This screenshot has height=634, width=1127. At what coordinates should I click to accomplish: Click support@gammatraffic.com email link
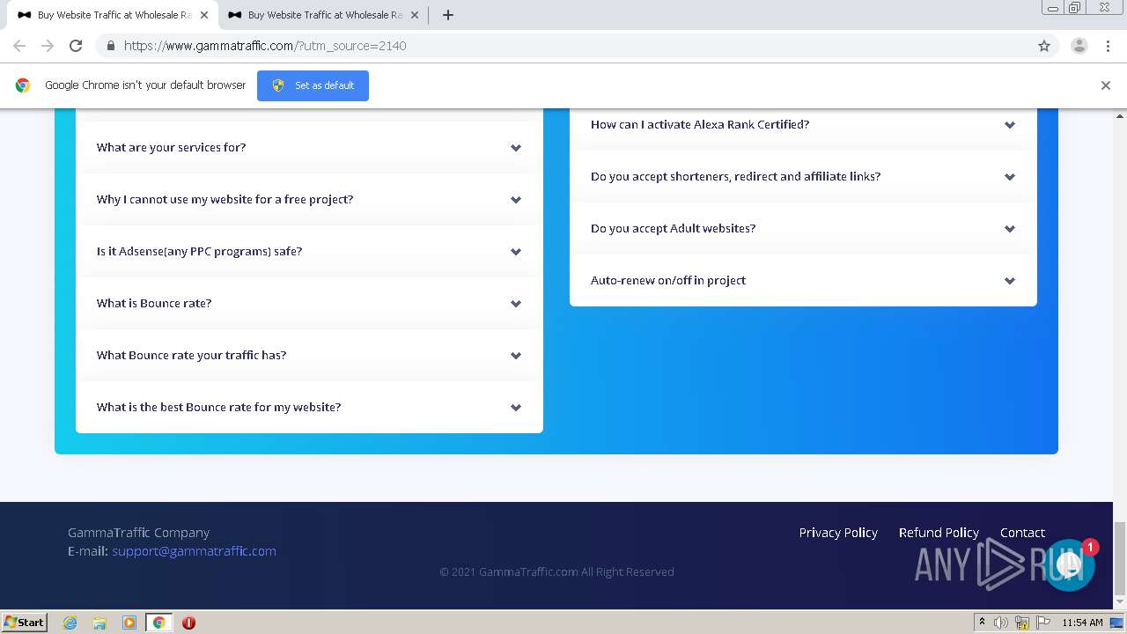194,551
